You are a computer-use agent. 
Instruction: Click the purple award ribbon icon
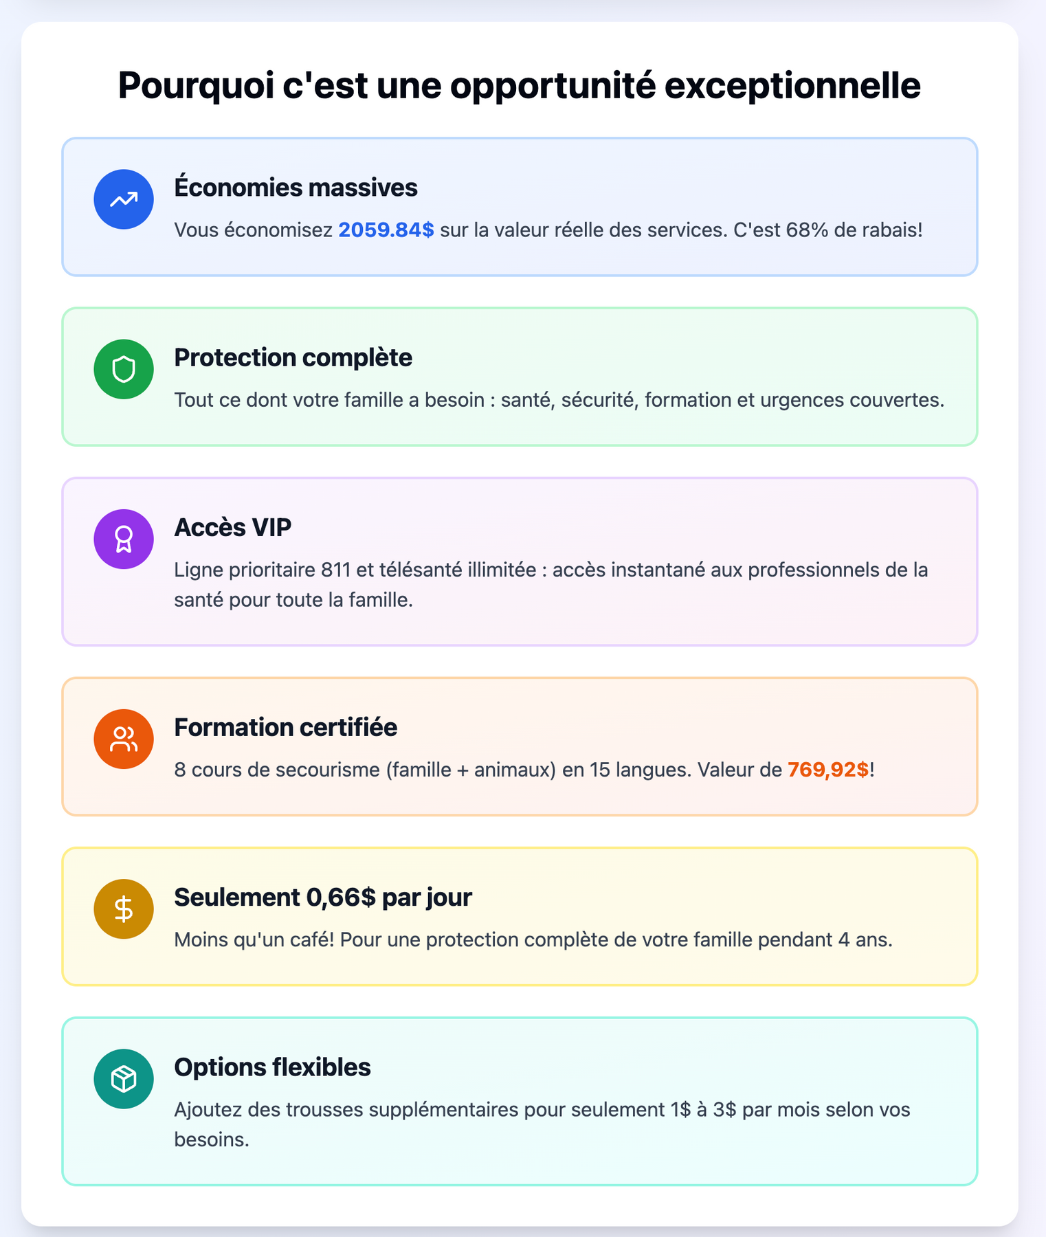click(x=124, y=539)
